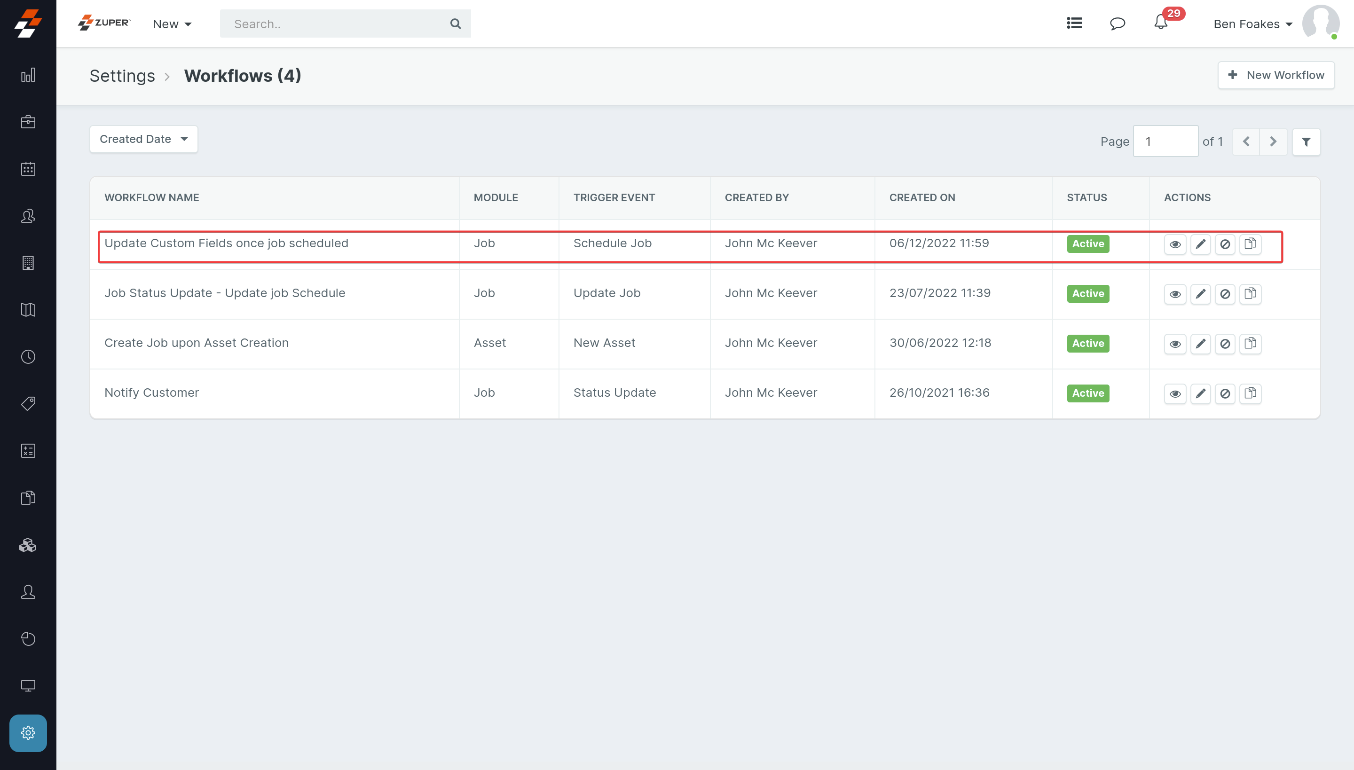Expand the Ben Foakes user menu
This screenshot has width=1354, height=770.
[1252, 24]
